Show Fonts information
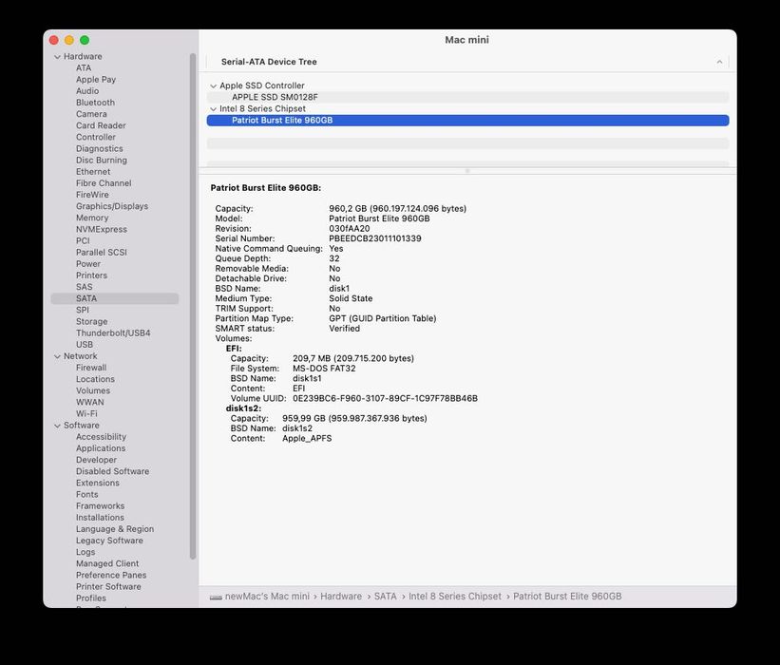The image size is (780, 665). (x=86, y=494)
